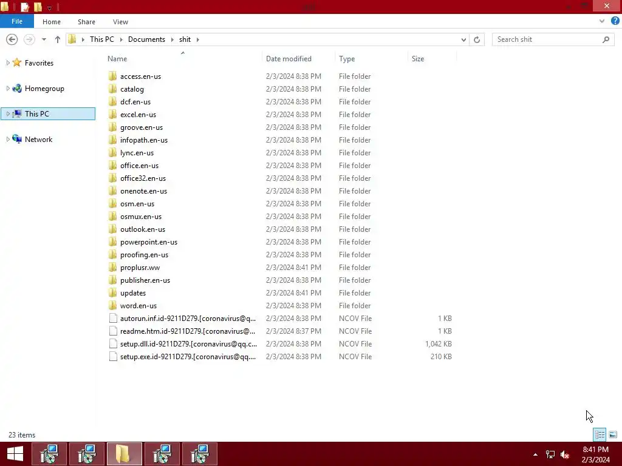This screenshot has height=466, width=622.
Task: Select the autorun.inf encrypted file icon
Action: point(113,318)
